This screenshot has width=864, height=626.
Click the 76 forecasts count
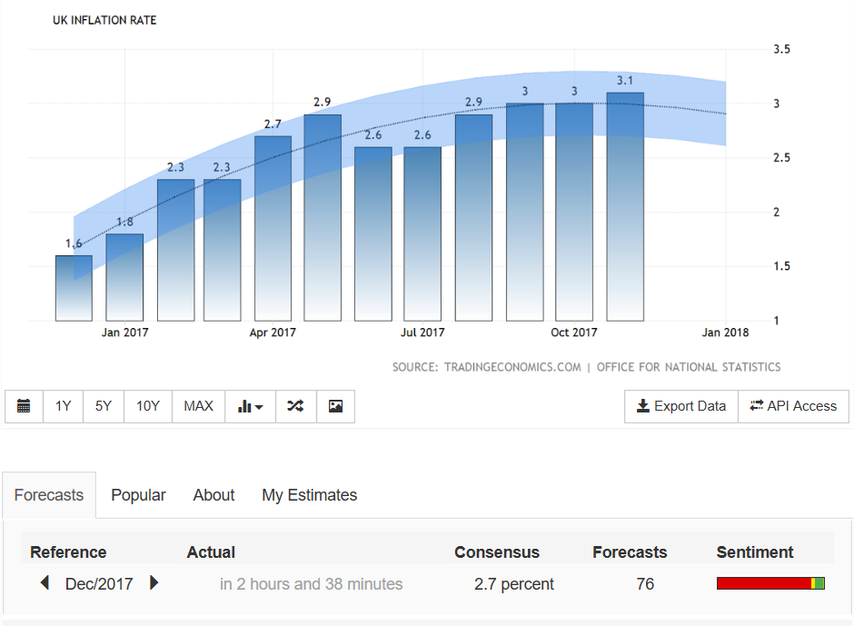645,584
